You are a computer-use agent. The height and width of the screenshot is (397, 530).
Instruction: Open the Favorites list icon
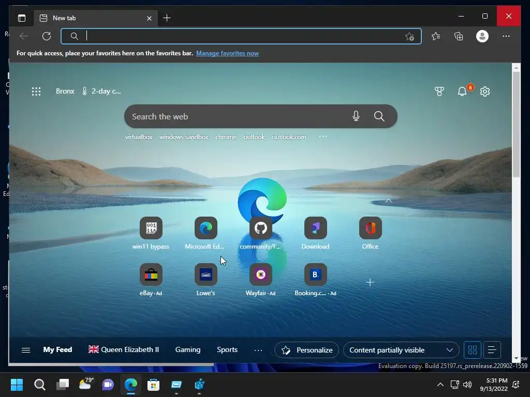[x=436, y=36]
